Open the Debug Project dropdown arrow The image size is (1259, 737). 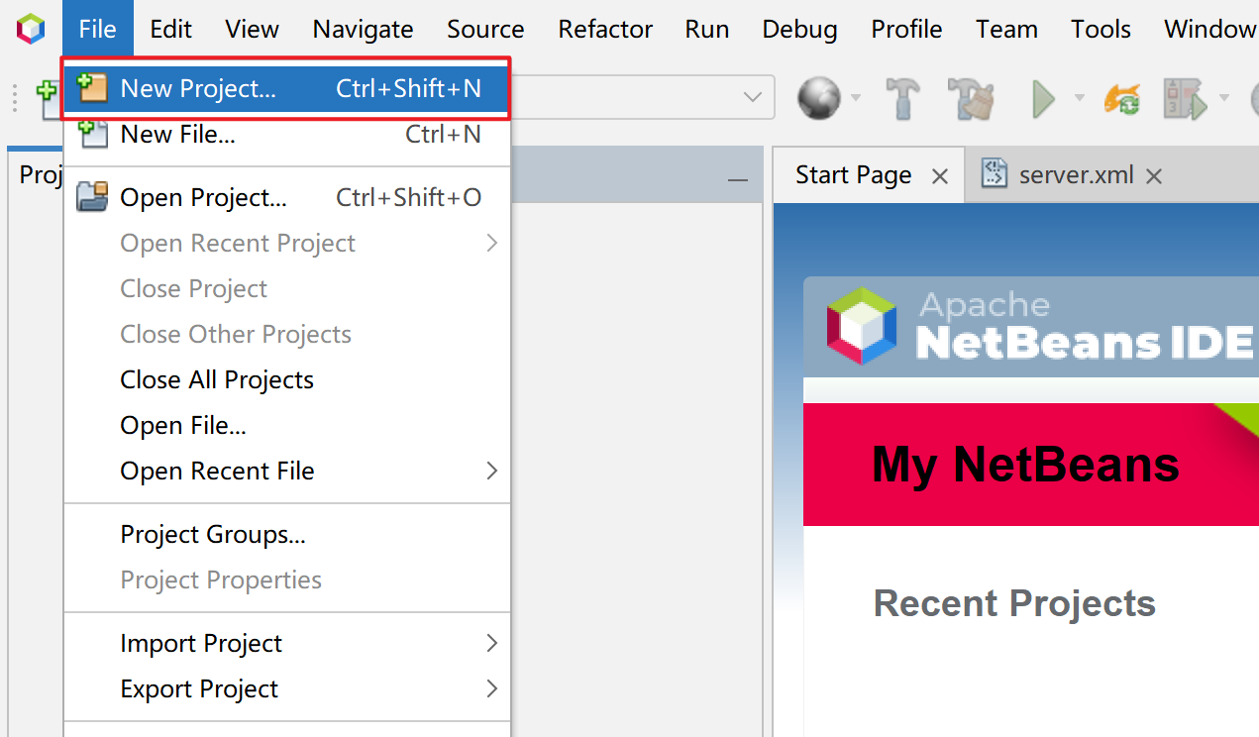tap(1224, 98)
